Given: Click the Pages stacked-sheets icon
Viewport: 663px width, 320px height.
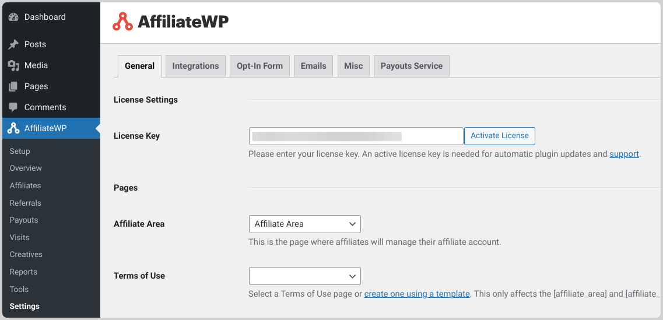Looking at the screenshot, I should pyautogui.click(x=13, y=86).
